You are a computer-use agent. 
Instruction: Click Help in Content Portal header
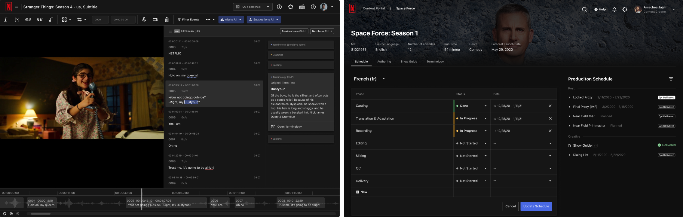coord(600,9)
